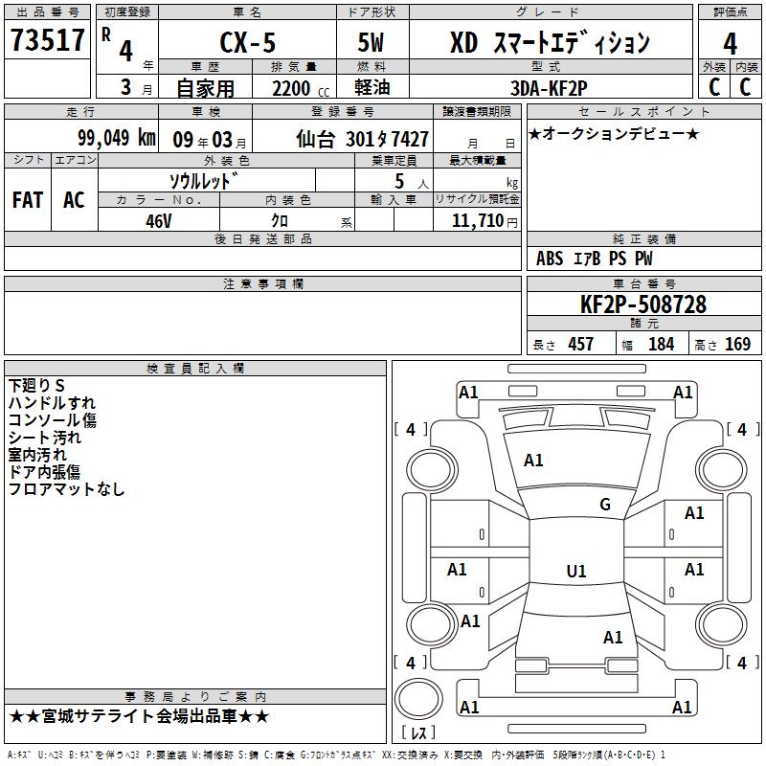Select the chassis number KF2P-508728

[x=642, y=304]
